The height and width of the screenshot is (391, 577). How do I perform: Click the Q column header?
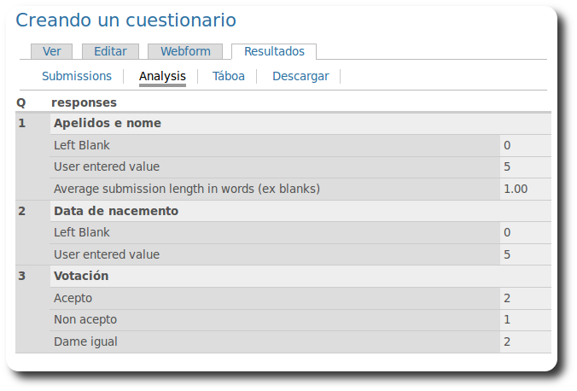coord(20,102)
